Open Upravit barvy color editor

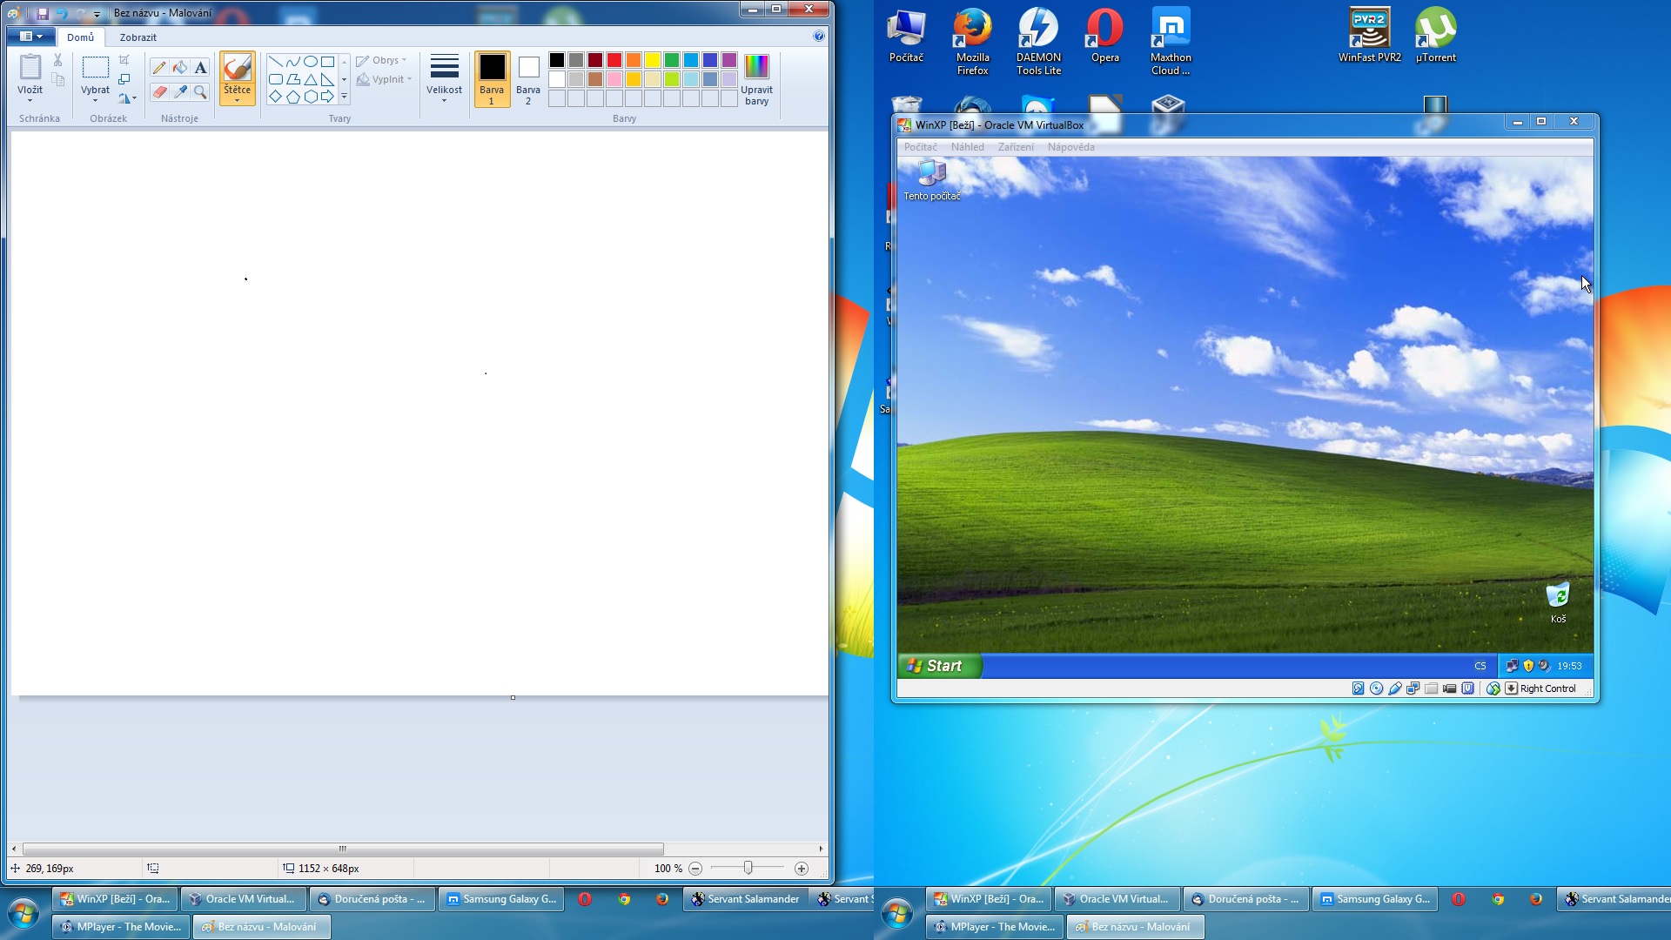[756, 79]
